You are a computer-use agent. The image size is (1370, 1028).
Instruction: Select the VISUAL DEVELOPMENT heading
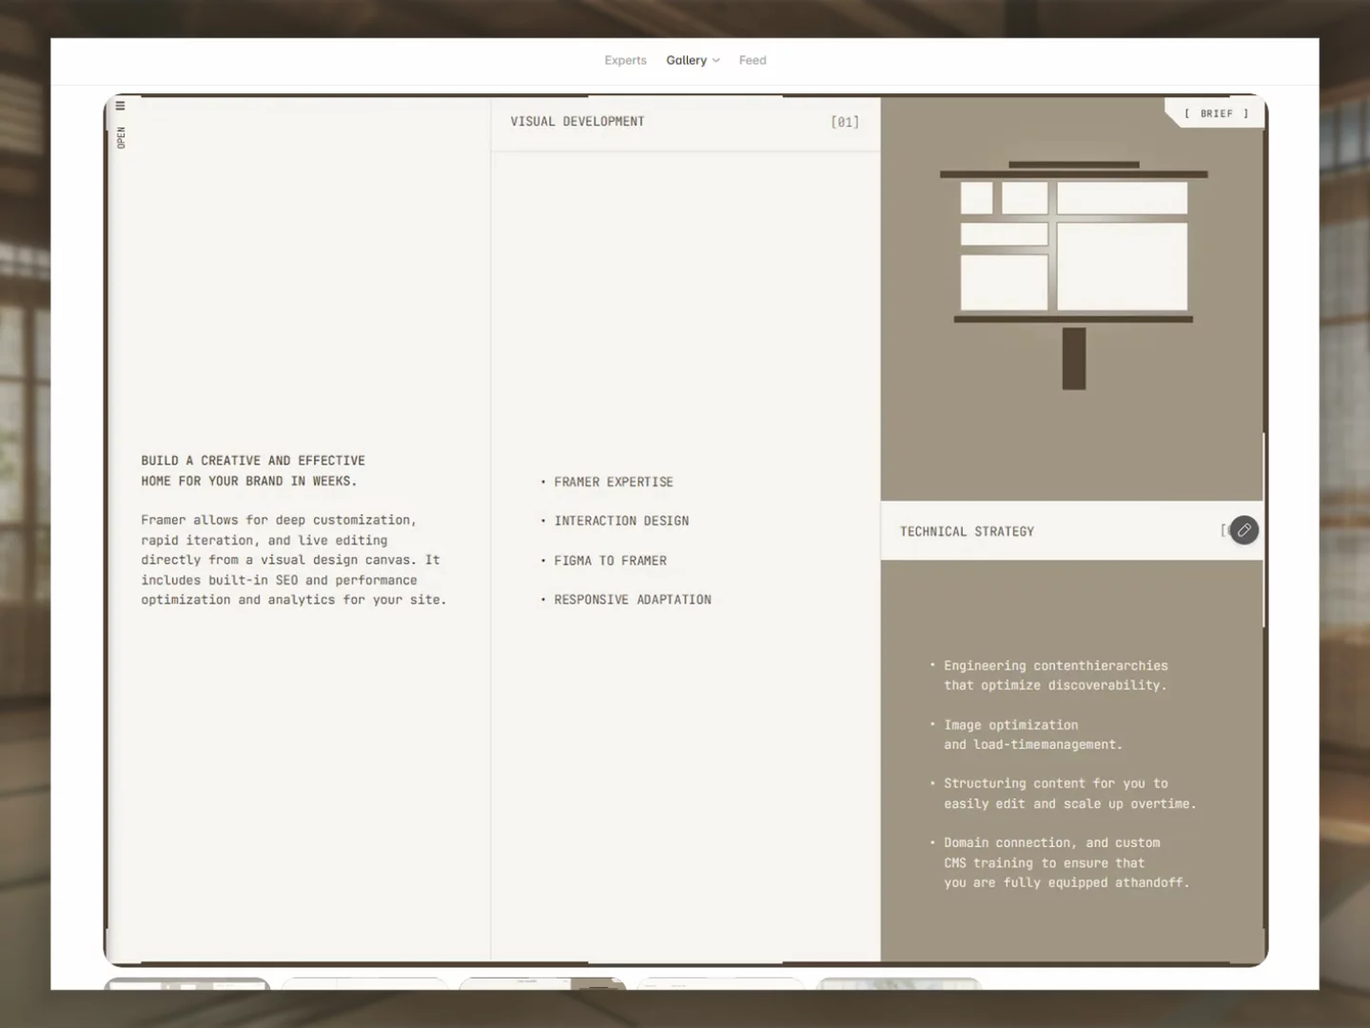(577, 121)
